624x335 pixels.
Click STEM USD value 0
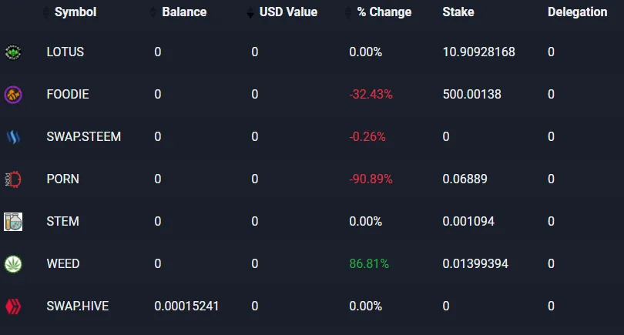[255, 222]
